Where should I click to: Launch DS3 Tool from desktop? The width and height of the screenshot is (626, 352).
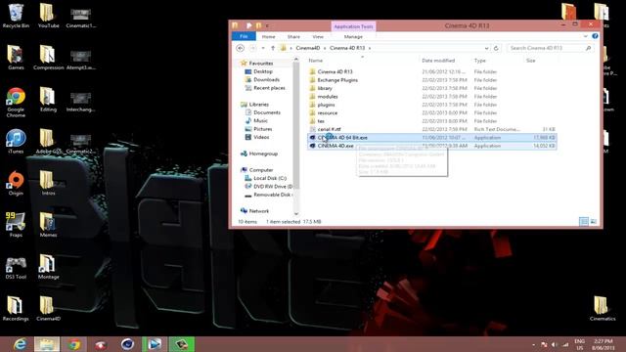click(16, 267)
